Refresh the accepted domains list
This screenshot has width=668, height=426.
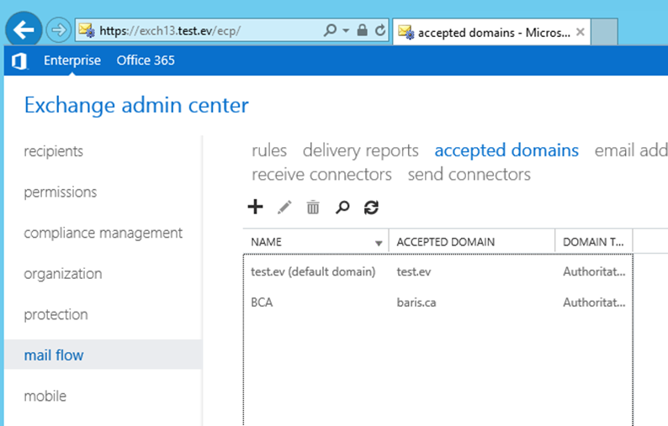tap(371, 208)
